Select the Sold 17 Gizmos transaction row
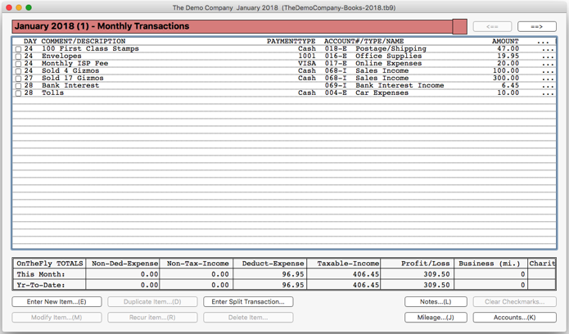Screen dimensions: 569x334 click(284, 79)
